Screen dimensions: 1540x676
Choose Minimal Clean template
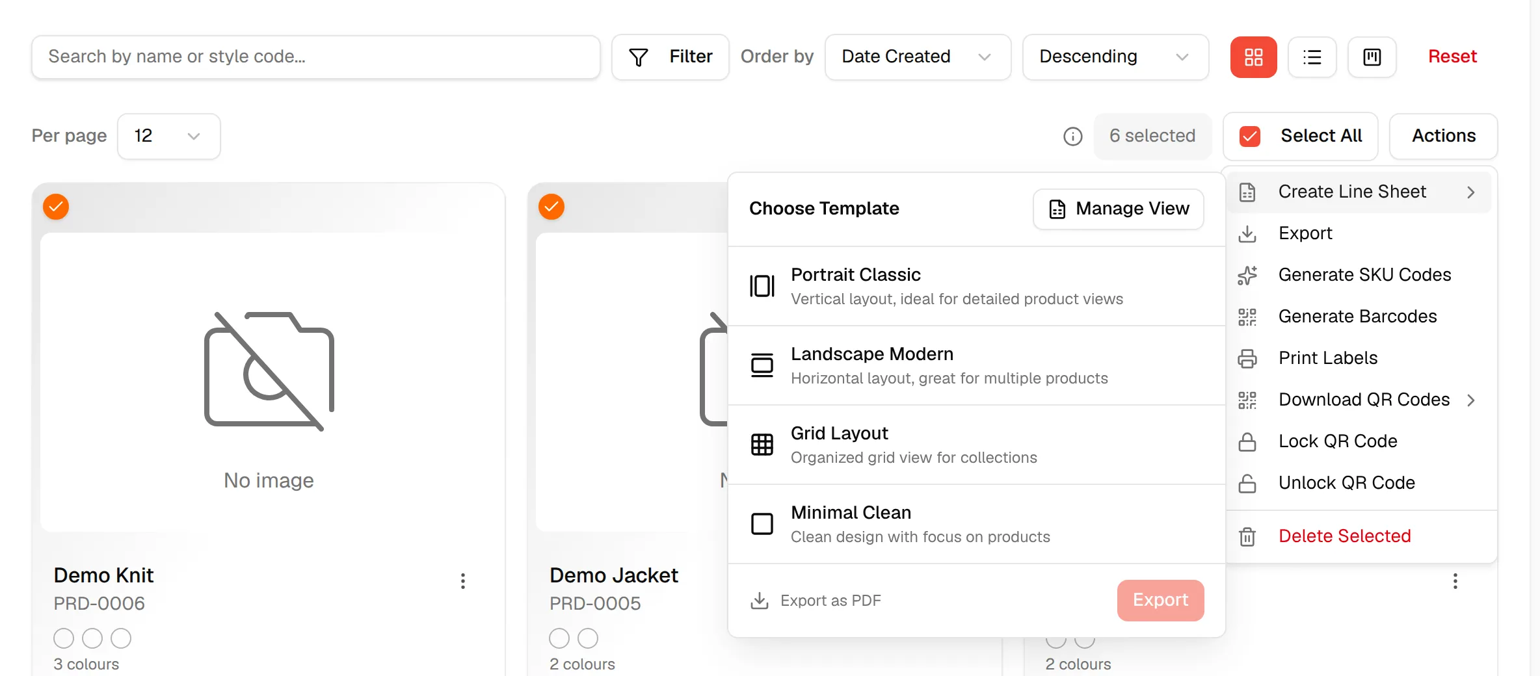coord(976,524)
